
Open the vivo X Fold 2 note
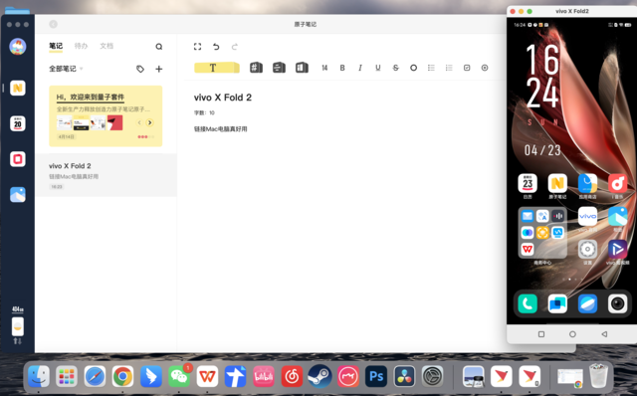(x=106, y=175)
